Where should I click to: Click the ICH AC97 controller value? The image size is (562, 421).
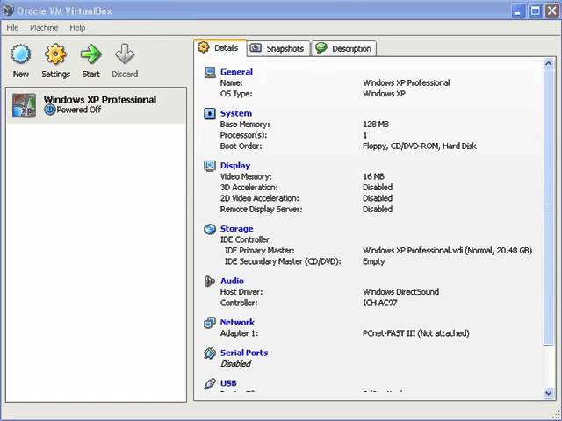[380, 303]
